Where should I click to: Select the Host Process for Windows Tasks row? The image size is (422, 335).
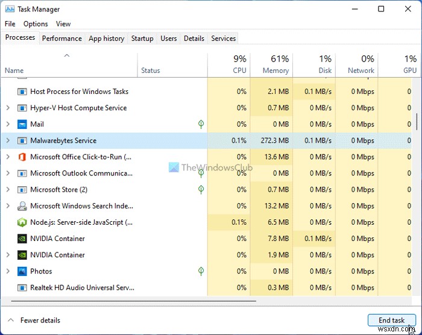(x=206, y=92)
